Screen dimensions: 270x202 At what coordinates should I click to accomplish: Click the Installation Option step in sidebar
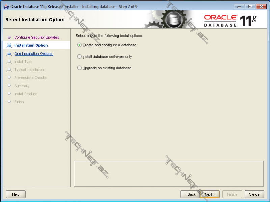tap(31, 45)
